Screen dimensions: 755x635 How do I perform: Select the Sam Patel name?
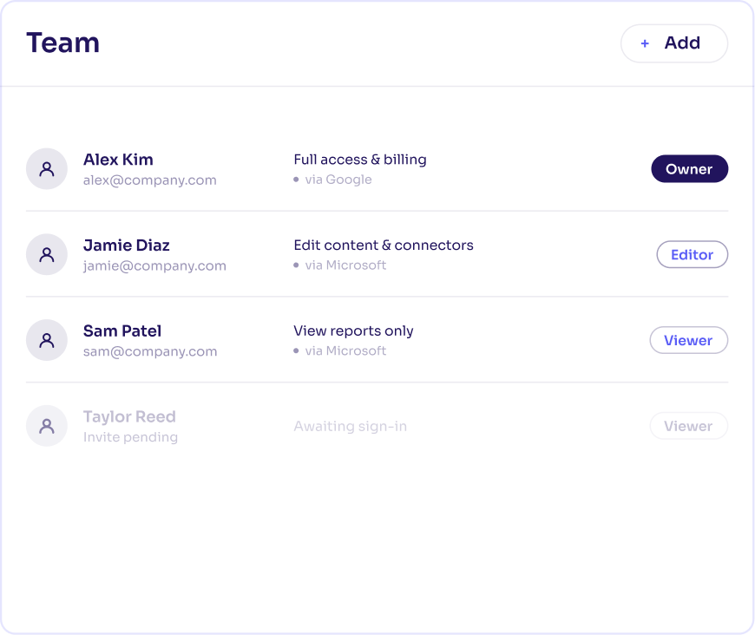[x=122, y=331]
